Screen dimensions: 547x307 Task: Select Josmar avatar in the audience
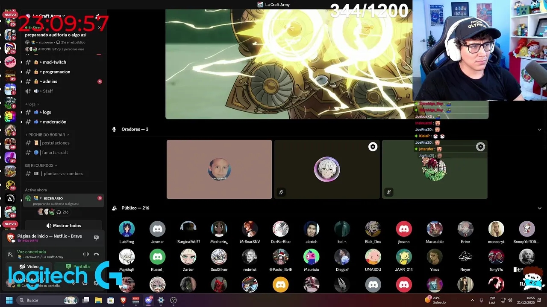(x=157, y=229)
